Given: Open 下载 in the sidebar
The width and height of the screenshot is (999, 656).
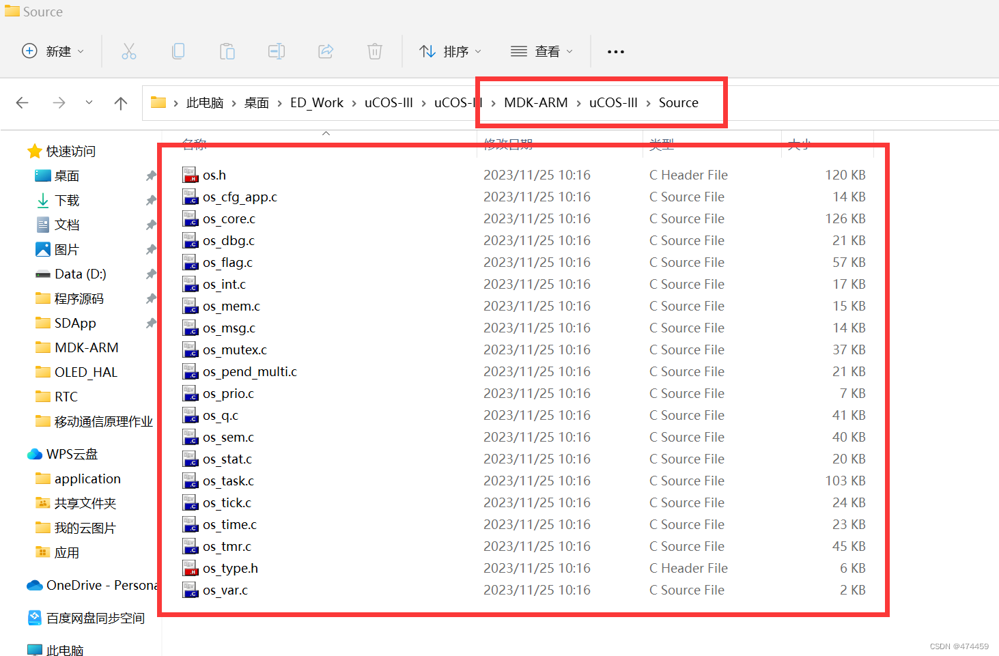Looking at the screenshot, I should point(67,201).
